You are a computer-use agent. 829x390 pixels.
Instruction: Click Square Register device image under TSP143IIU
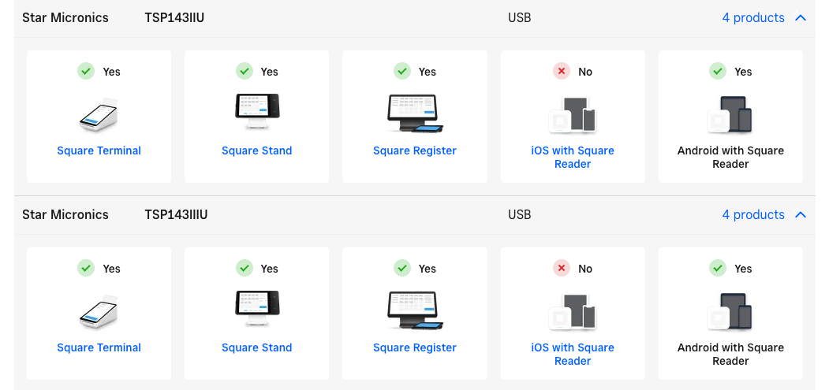(x=415, y=113)
